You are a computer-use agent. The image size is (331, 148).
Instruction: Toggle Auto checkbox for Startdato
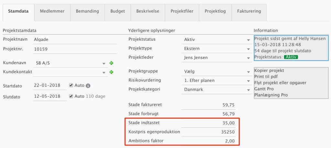pyautogui.click(x=71, y=86)
